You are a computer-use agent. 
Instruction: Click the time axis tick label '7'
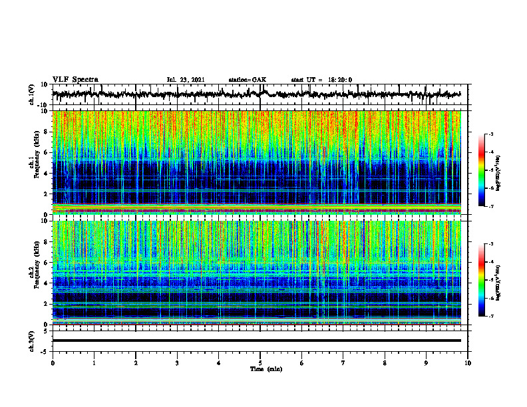tap(343, 363)
